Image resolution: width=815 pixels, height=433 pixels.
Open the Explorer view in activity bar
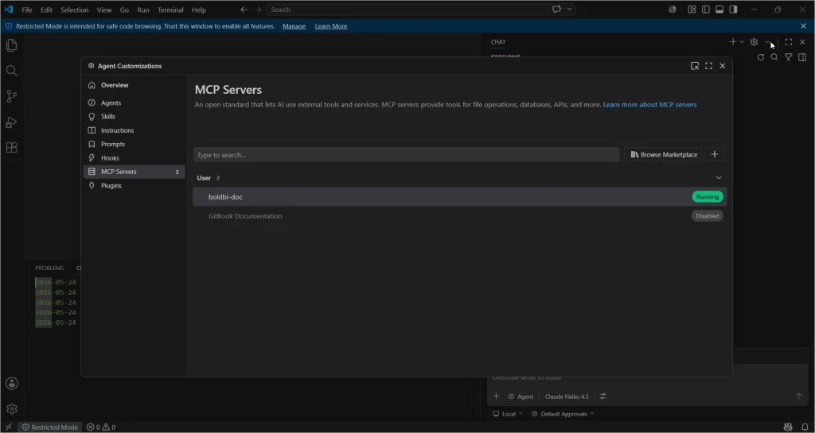pos(11,45)
